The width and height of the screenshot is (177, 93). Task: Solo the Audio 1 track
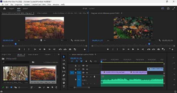pyautogui.click(x=91, y=77)
